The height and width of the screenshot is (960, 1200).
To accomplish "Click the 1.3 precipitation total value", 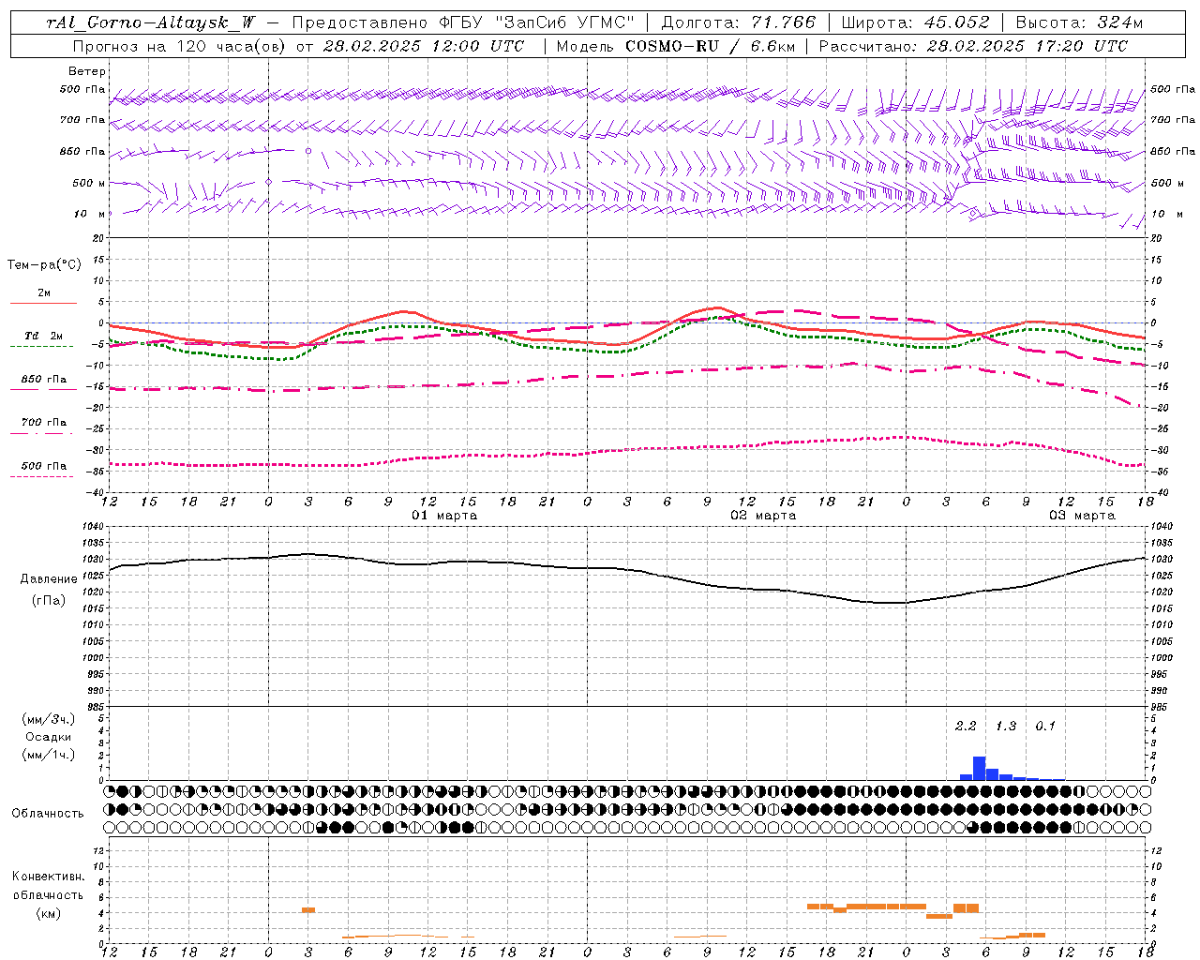I will tap(1006, 727).
